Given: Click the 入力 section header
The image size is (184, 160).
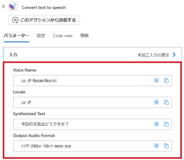Looking at the screenshot, I should point(92,55).
